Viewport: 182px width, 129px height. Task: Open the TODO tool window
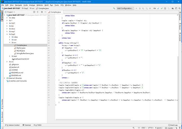(37, 125)
